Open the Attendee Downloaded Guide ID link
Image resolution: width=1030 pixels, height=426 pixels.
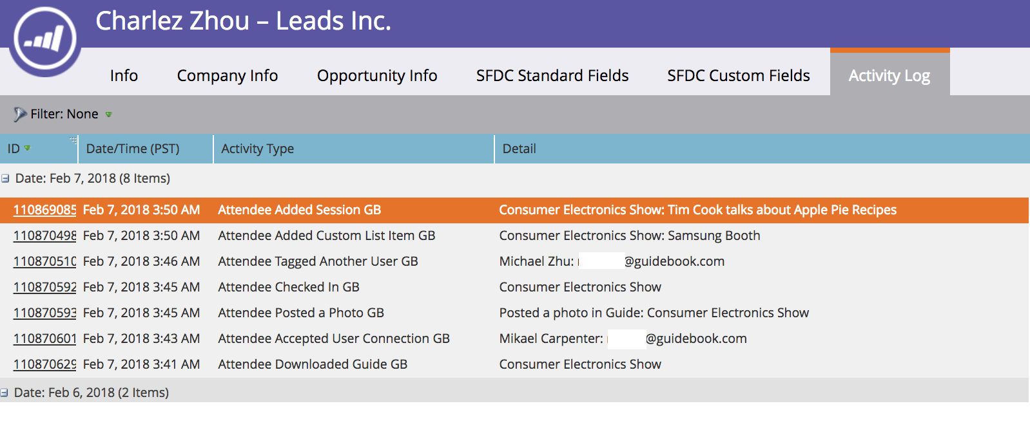44,364
